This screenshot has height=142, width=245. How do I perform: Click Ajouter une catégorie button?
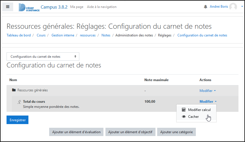176,132
